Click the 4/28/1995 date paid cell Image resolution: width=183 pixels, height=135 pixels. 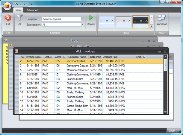96,84
